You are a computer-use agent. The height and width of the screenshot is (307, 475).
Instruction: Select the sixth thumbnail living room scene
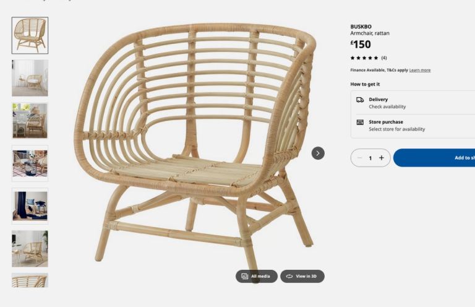[x=30, y=249]
